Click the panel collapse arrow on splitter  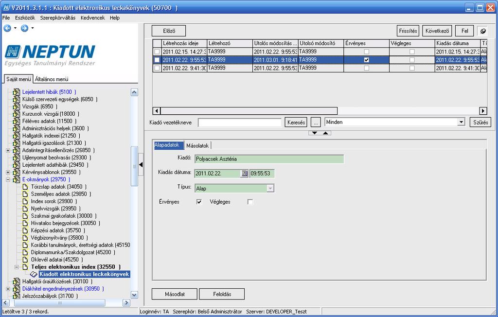(141, 164)
